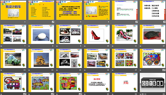Click the 00:11 timing label of slide 24
The height and width of the screenshot is (95, 166).
(144, 94)
